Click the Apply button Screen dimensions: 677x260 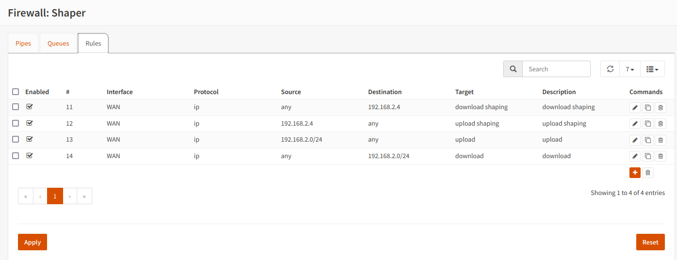[33, 242]
